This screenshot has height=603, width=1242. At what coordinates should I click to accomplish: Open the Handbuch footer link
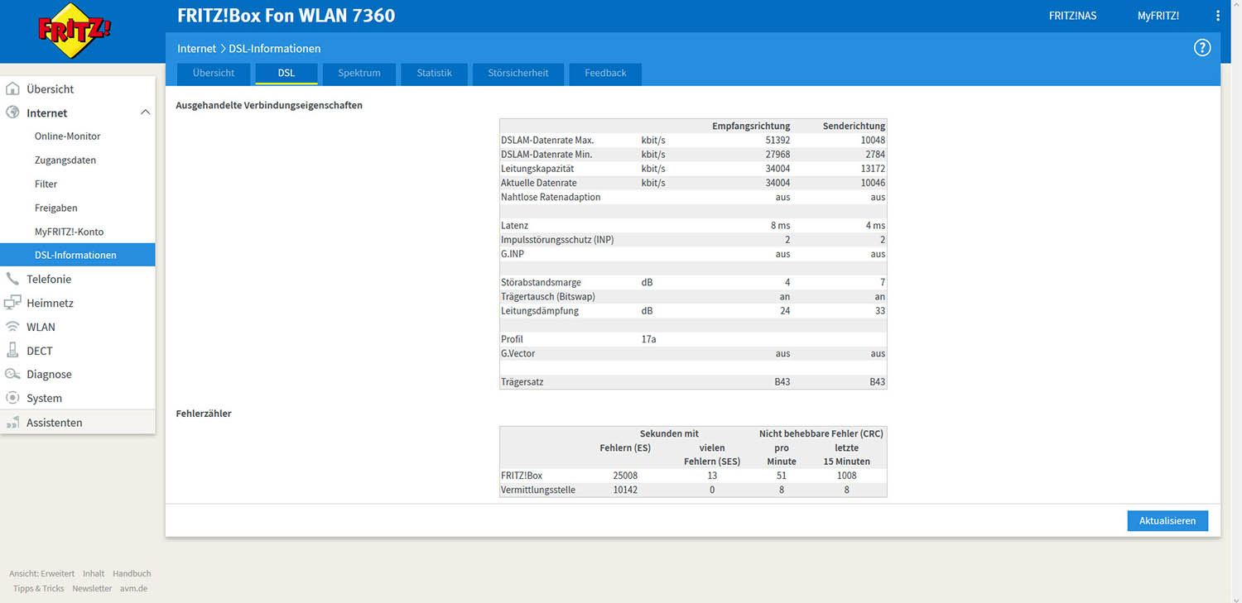pos(132,573)
